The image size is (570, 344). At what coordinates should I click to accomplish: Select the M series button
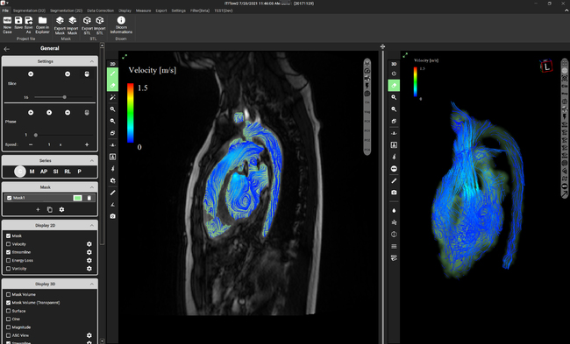click(32, 172)
